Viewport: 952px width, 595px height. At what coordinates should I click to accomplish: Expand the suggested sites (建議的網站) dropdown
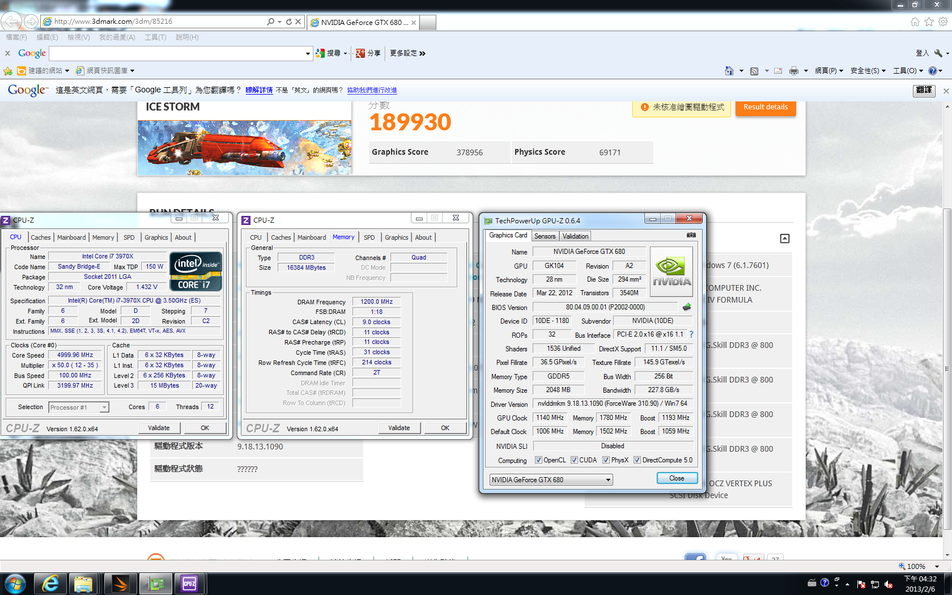tap(67, 71)
